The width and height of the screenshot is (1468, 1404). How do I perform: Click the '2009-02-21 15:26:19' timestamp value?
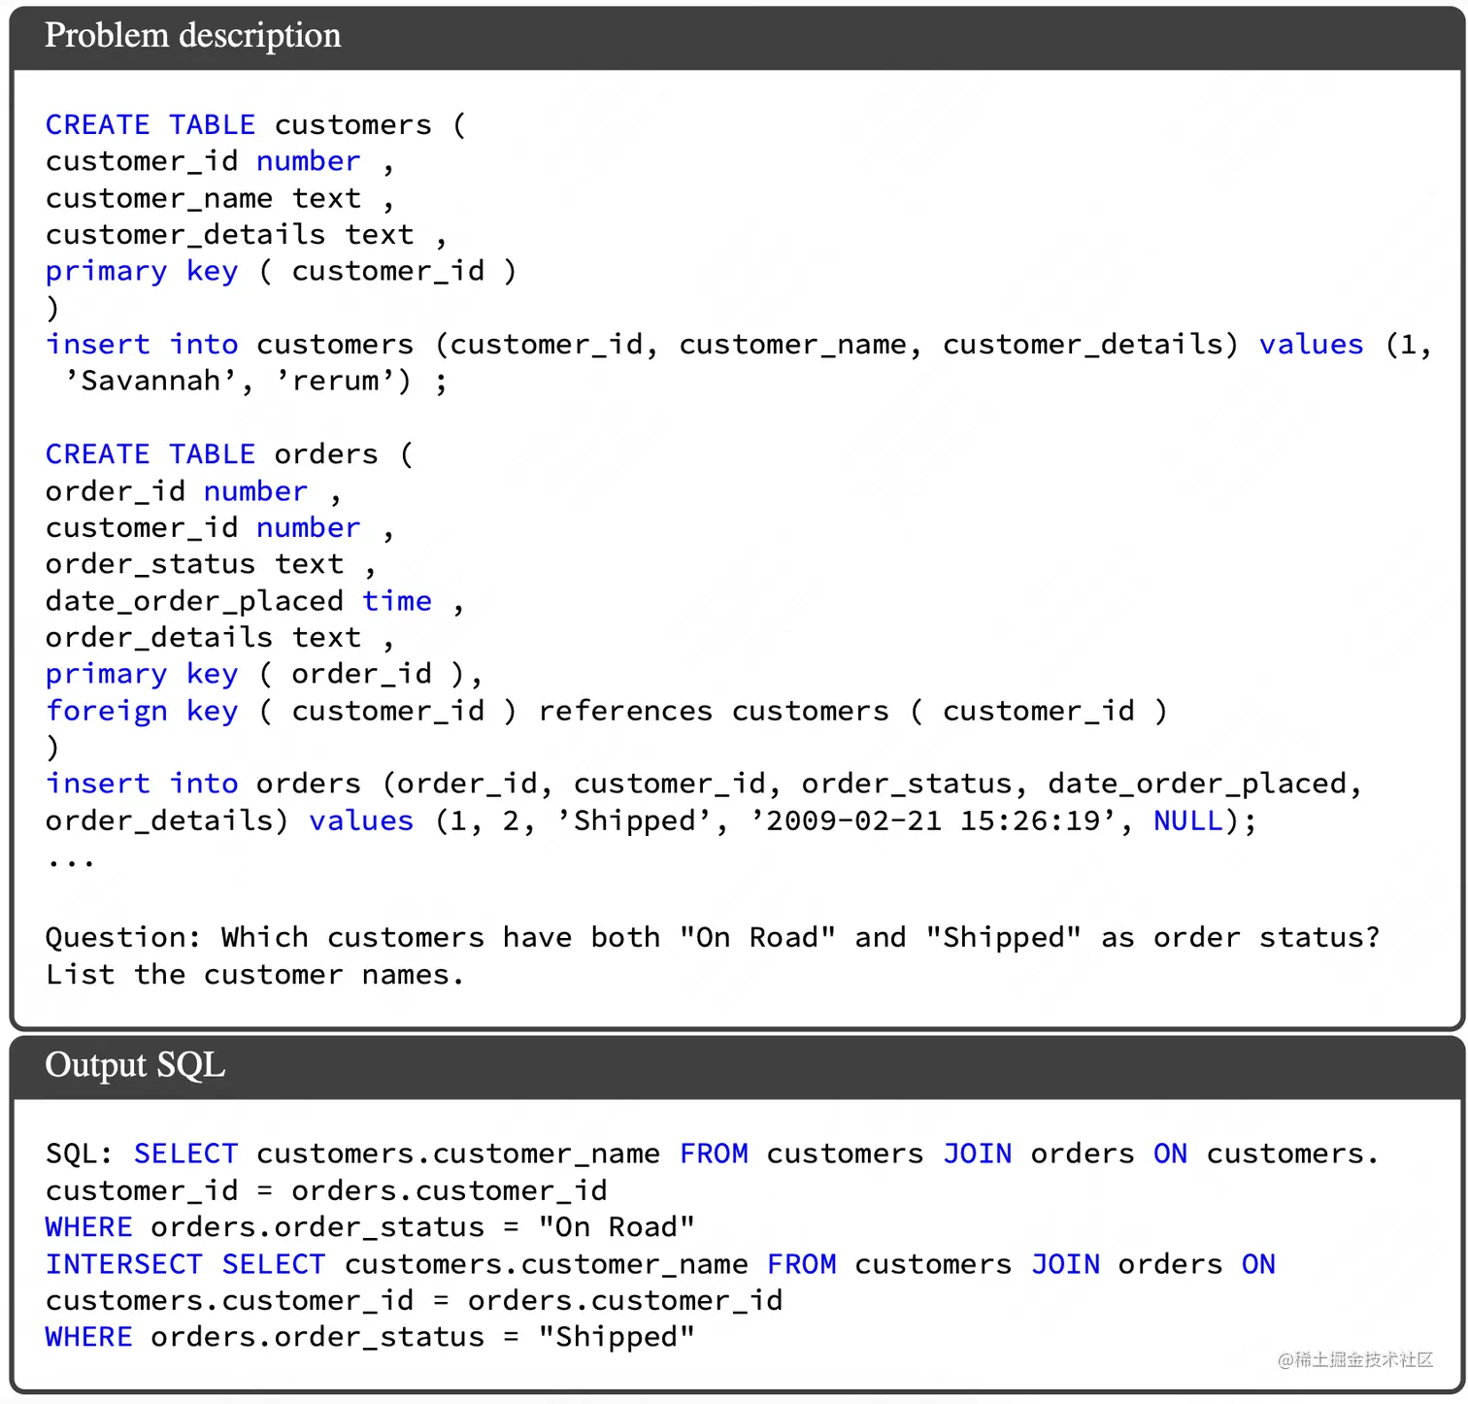[x=933, y=821]
